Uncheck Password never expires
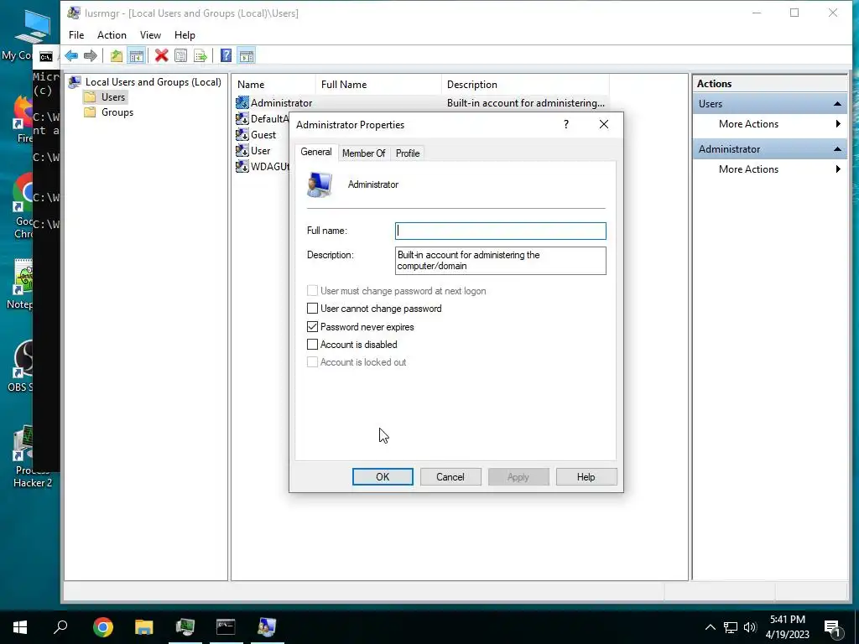Image resolution: width=859 pixels, height=644 pixels. [312, 327]
